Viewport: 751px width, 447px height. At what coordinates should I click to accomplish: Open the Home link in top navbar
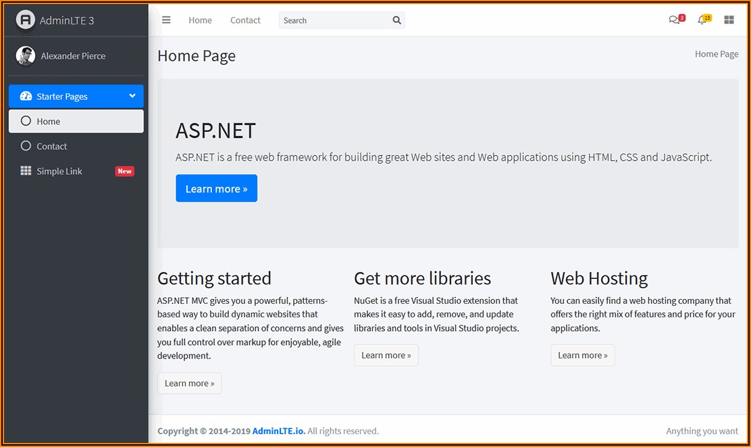(x=200, y=20)
